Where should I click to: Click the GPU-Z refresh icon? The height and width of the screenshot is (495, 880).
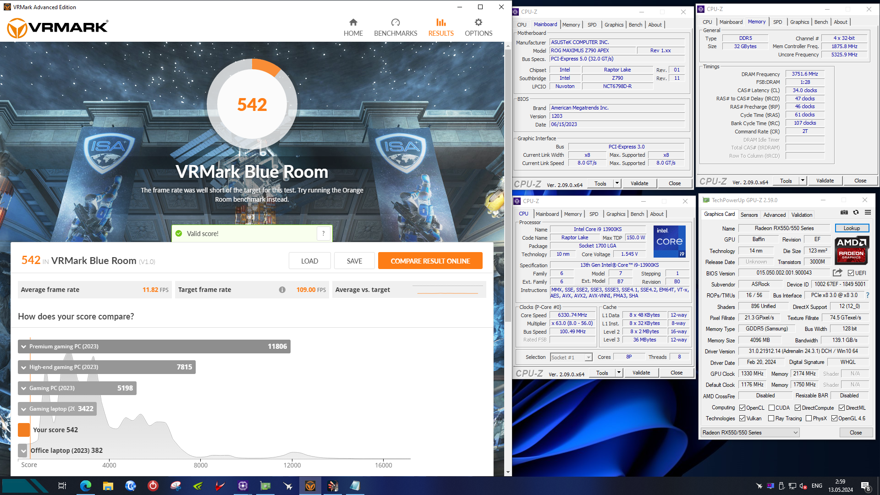[x=856, y=213]
